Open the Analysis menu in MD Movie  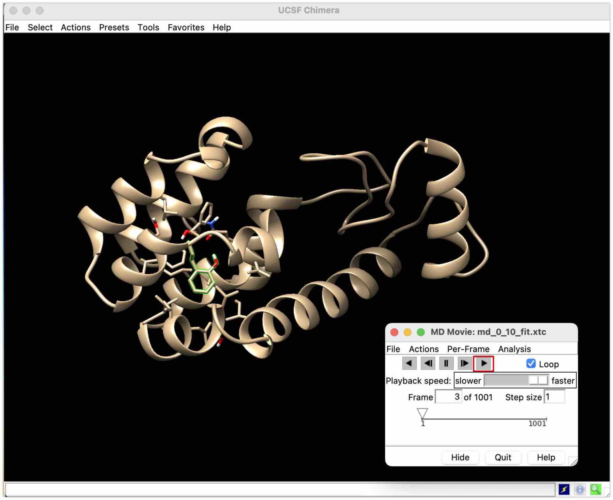[x=514, y=349]
